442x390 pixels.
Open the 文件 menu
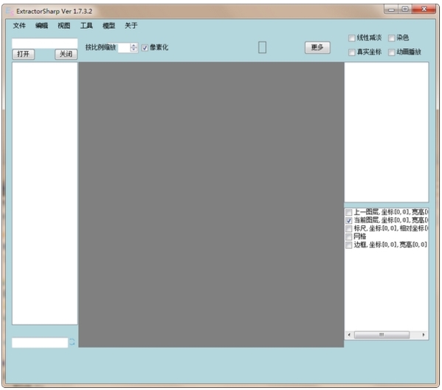19,26
